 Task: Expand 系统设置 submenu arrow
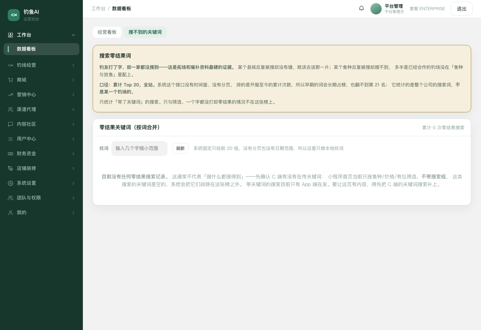(x=73, y=183)
